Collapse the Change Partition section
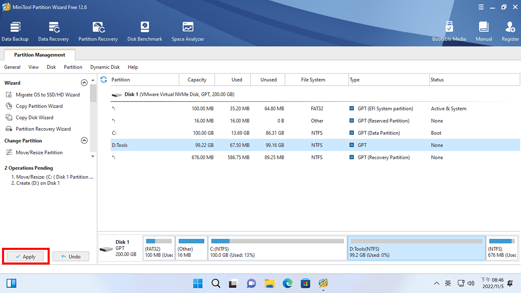Viewport: 521px width, 293px height. tap(84, 140)
